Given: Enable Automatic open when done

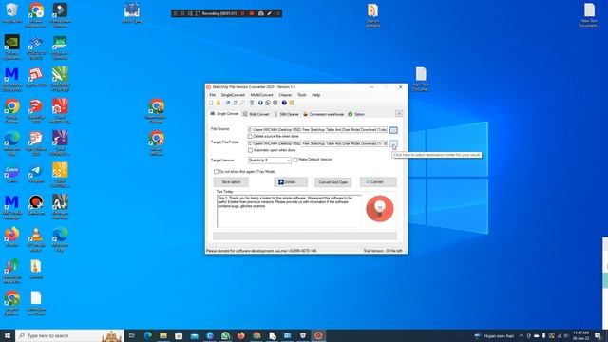Looking at the screenshot, I should coord(250,150).
